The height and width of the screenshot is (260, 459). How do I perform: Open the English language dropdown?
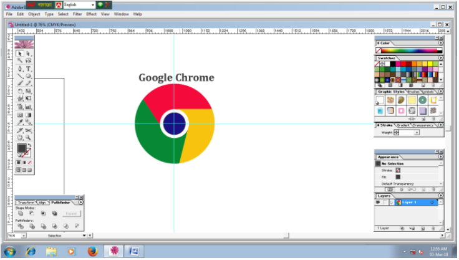click(93, 5)
